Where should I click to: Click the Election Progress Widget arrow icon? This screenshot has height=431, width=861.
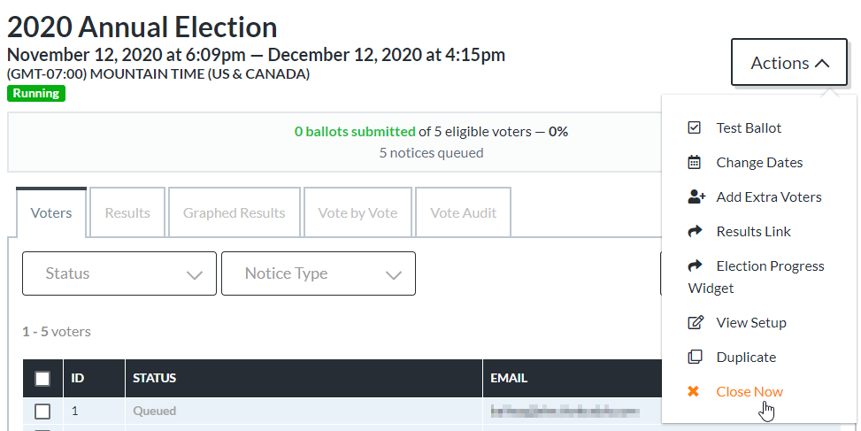(x=696, y=266)
